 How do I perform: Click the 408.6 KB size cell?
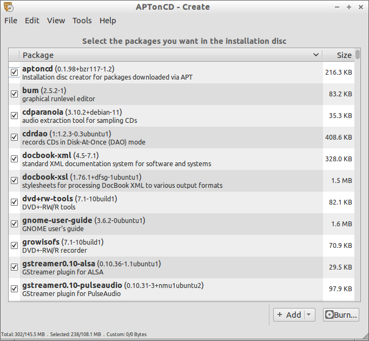[x=338, y=137]
